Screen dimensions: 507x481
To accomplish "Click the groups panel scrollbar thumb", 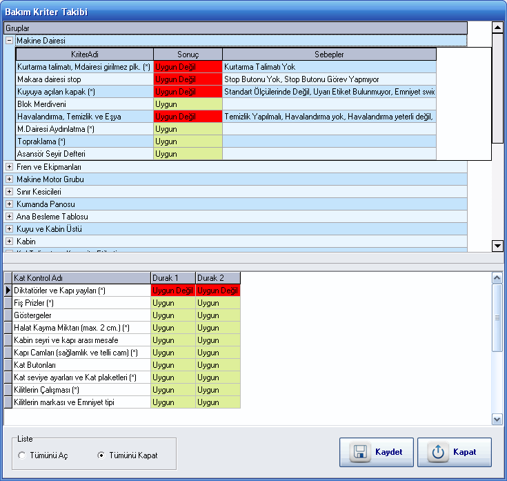I will click(x=497, y=88).
